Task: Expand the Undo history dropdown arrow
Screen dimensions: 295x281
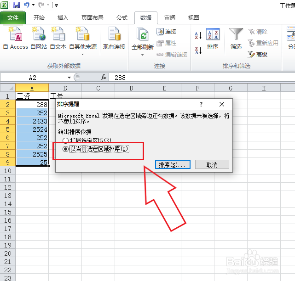Action: pos(33,5)
